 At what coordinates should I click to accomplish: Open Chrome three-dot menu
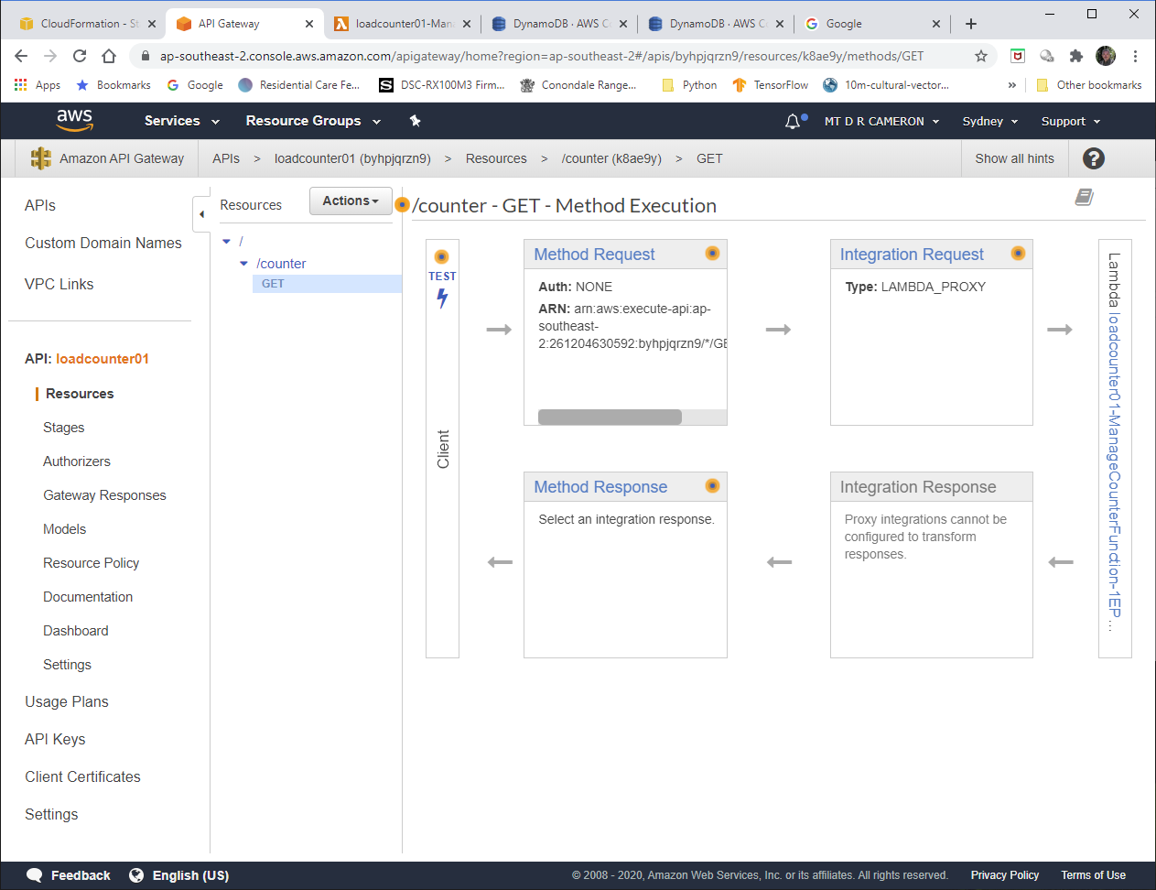point(1135,56)
